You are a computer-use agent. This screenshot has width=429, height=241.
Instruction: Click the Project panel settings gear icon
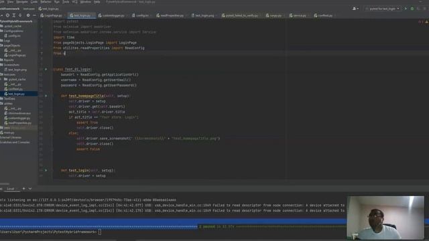tap(28, 15)
